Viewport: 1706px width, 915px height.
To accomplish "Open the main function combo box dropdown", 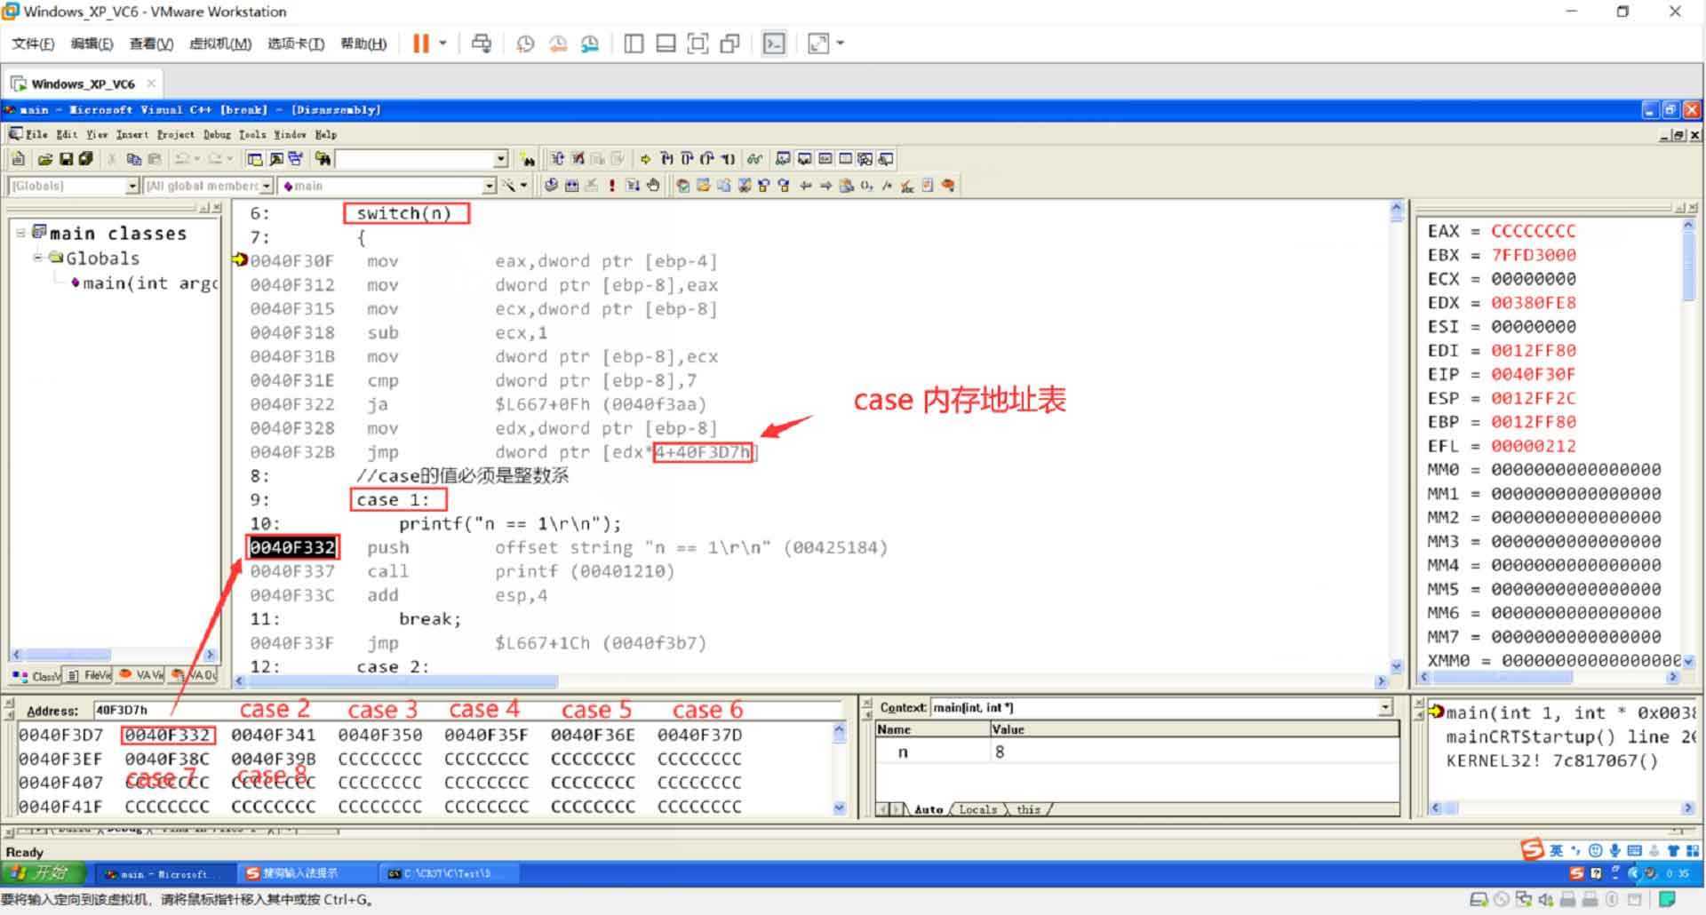I will 489,186.
